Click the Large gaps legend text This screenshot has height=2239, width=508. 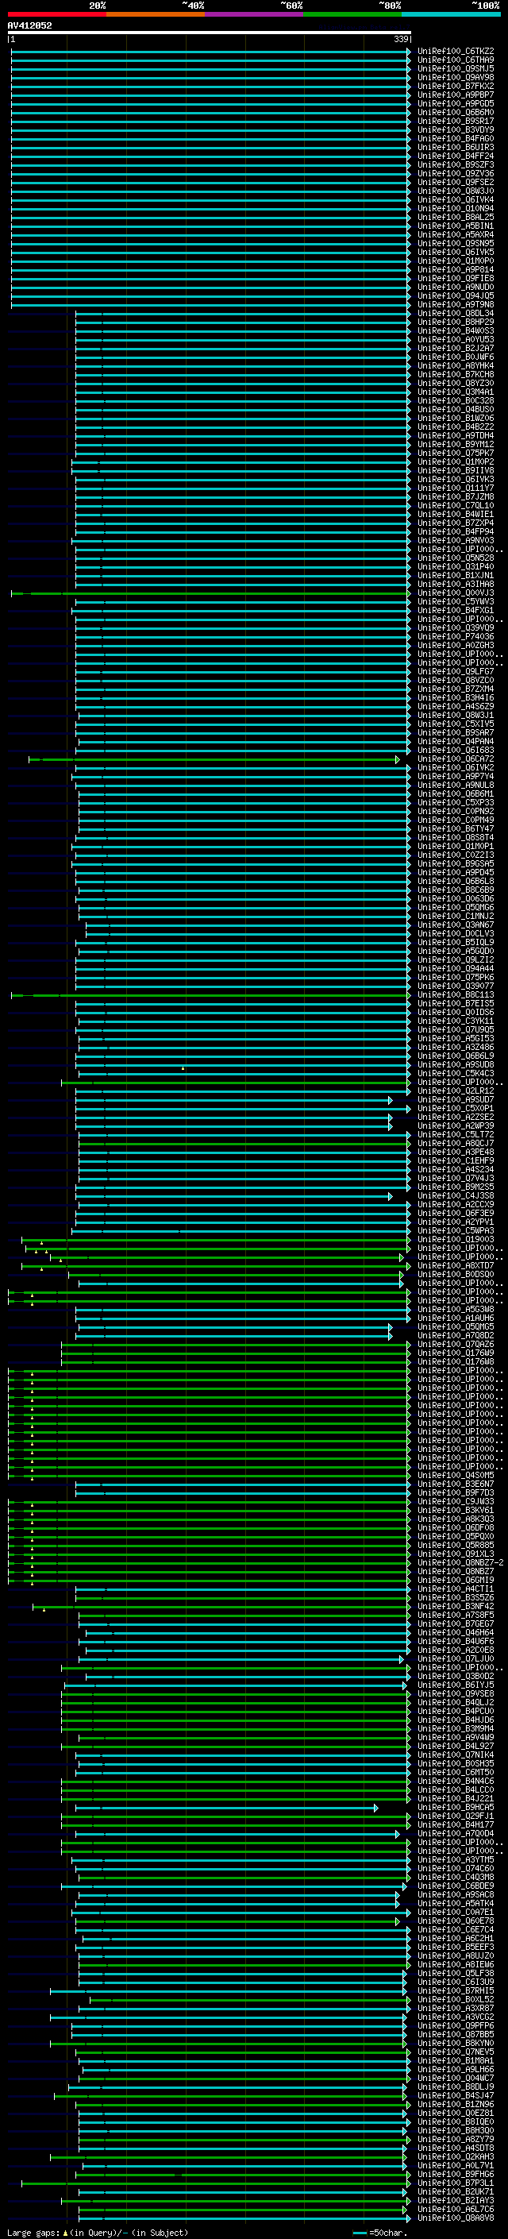click(98, 2233)
